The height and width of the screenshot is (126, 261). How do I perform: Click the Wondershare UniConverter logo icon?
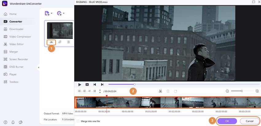[x=5, y=3]
